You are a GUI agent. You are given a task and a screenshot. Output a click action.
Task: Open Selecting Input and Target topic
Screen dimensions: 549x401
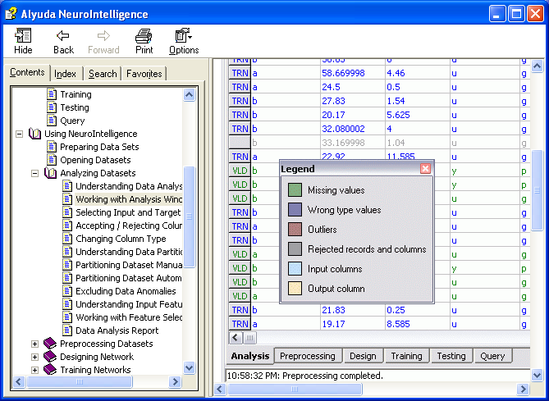click(x=128, y=212)
